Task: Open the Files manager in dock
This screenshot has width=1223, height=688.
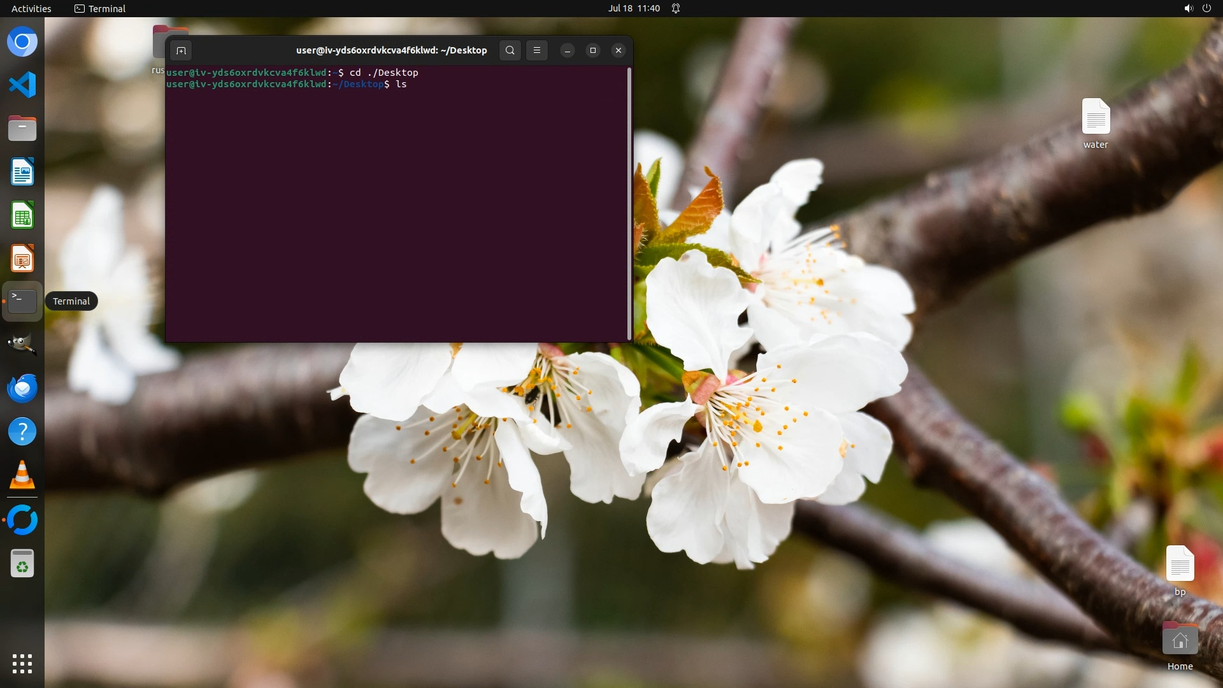Action: pyautogui.click(x=22, y=128)
